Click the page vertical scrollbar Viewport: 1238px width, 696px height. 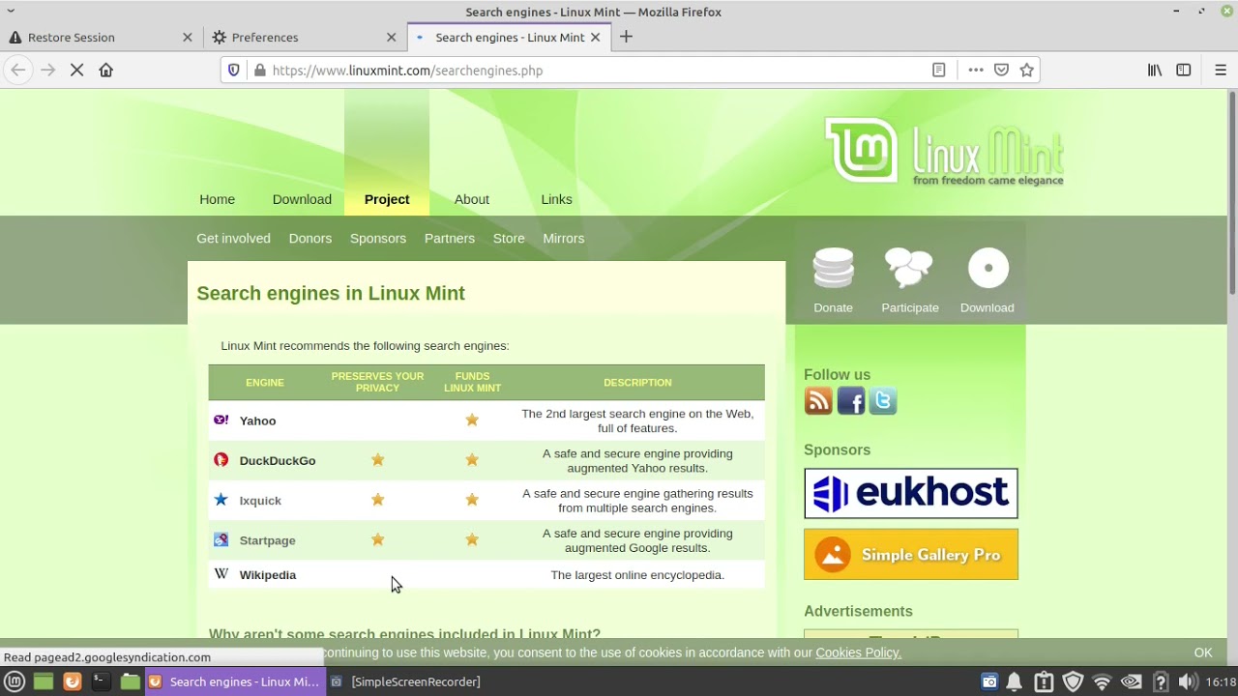pos(1232,193)
